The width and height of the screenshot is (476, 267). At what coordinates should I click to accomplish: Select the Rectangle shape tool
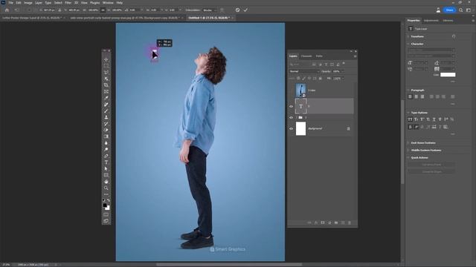click(x=106, y=175)
